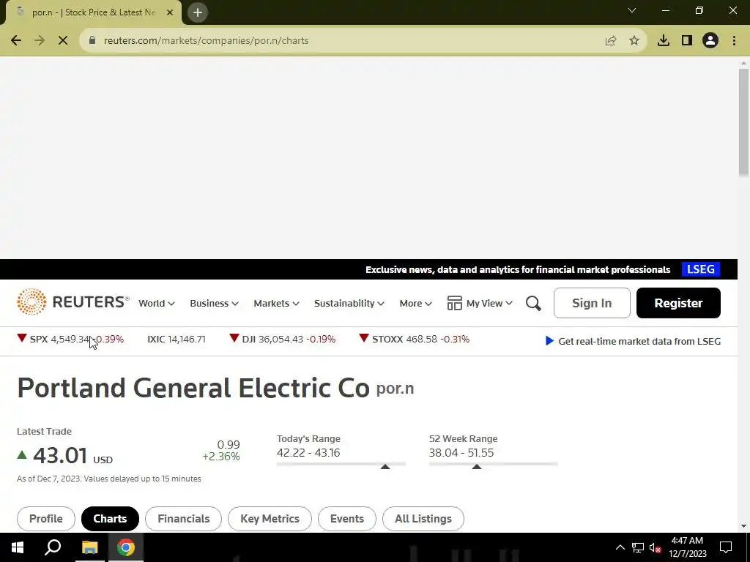Open the Key Metrics tab
This screenshot has width=750, height=562.
pyautogui.click(x=270, y=519)
